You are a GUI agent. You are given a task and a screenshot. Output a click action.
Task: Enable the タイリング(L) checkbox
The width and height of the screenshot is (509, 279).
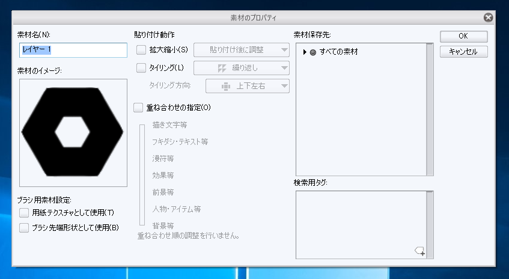(x=141, y=68)
